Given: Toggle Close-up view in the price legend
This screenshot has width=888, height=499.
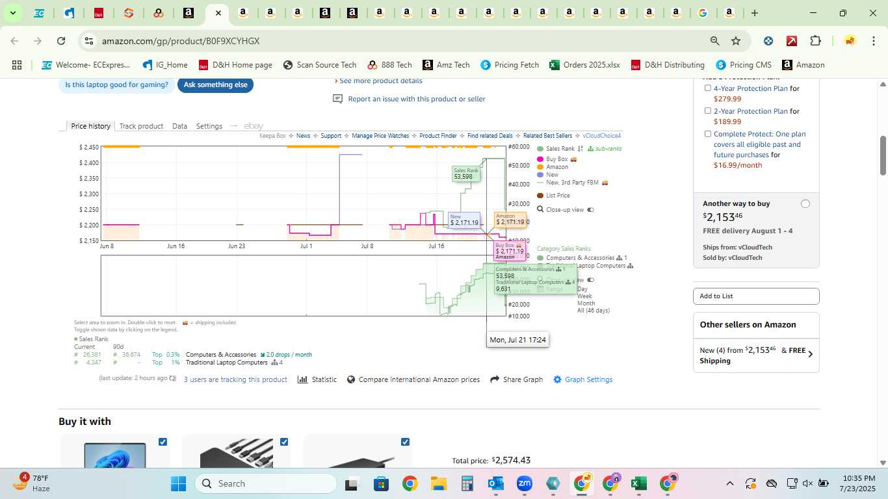Looking at the screenshot, I should pyautogui.click(x=591, y=210).
